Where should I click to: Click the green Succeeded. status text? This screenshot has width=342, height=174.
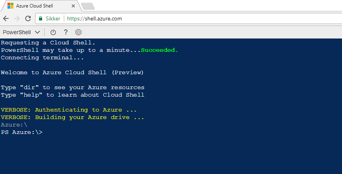coord(160,50)
